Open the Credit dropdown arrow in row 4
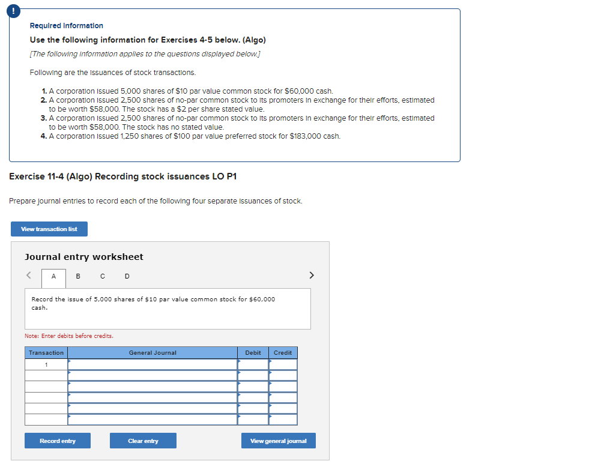The width and height of the screenshot is (595, 464). tap(271, 396)
